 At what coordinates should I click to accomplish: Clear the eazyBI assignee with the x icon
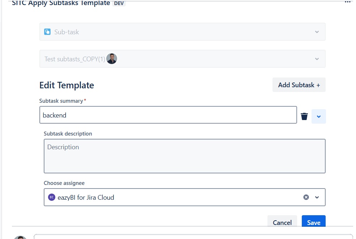306,197
